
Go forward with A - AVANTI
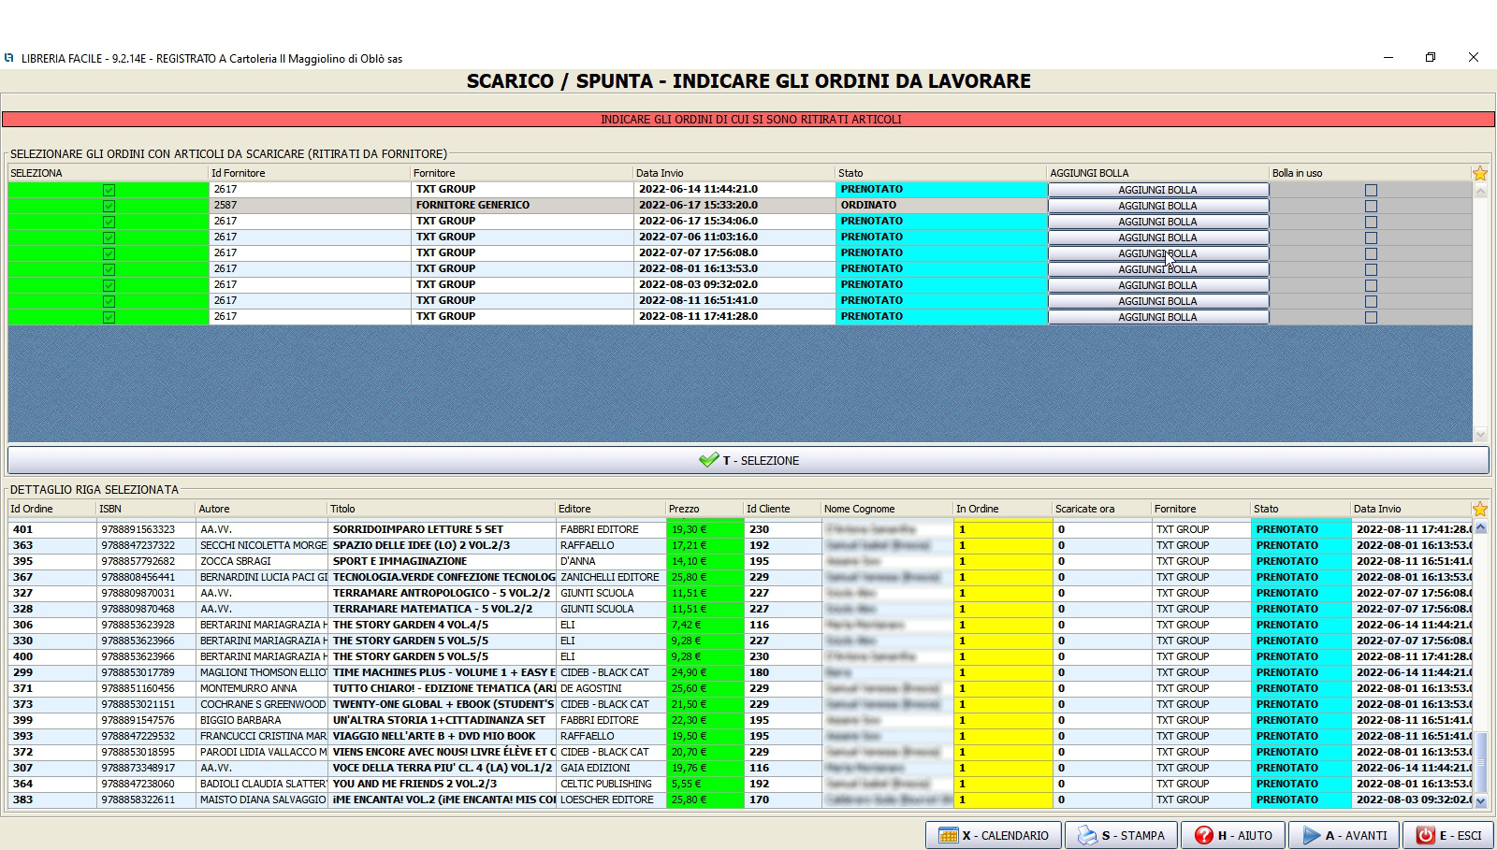coord(1344,835)
